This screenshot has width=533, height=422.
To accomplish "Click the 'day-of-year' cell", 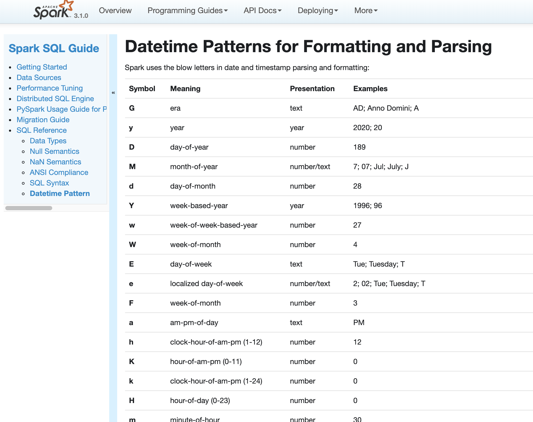I will 189,147.
